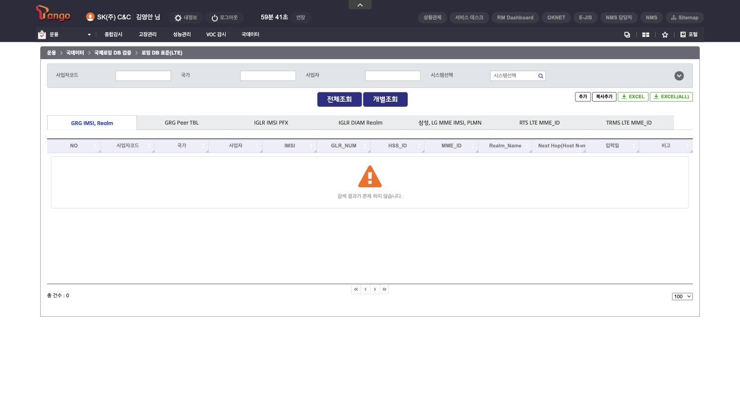Switch to the RTS LTE MME_ID tab
Screen dimensions: 740x403
[x=540, y=123]
